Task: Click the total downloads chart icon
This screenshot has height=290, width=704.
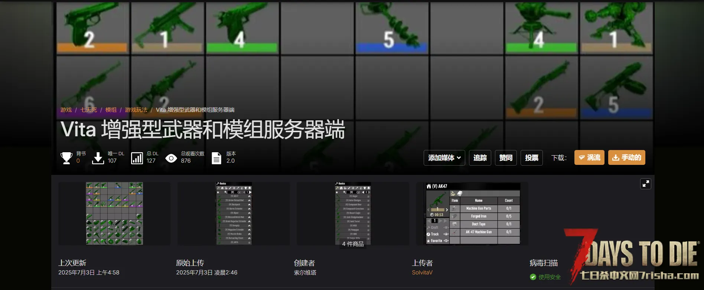Action: tap(137, 158)
